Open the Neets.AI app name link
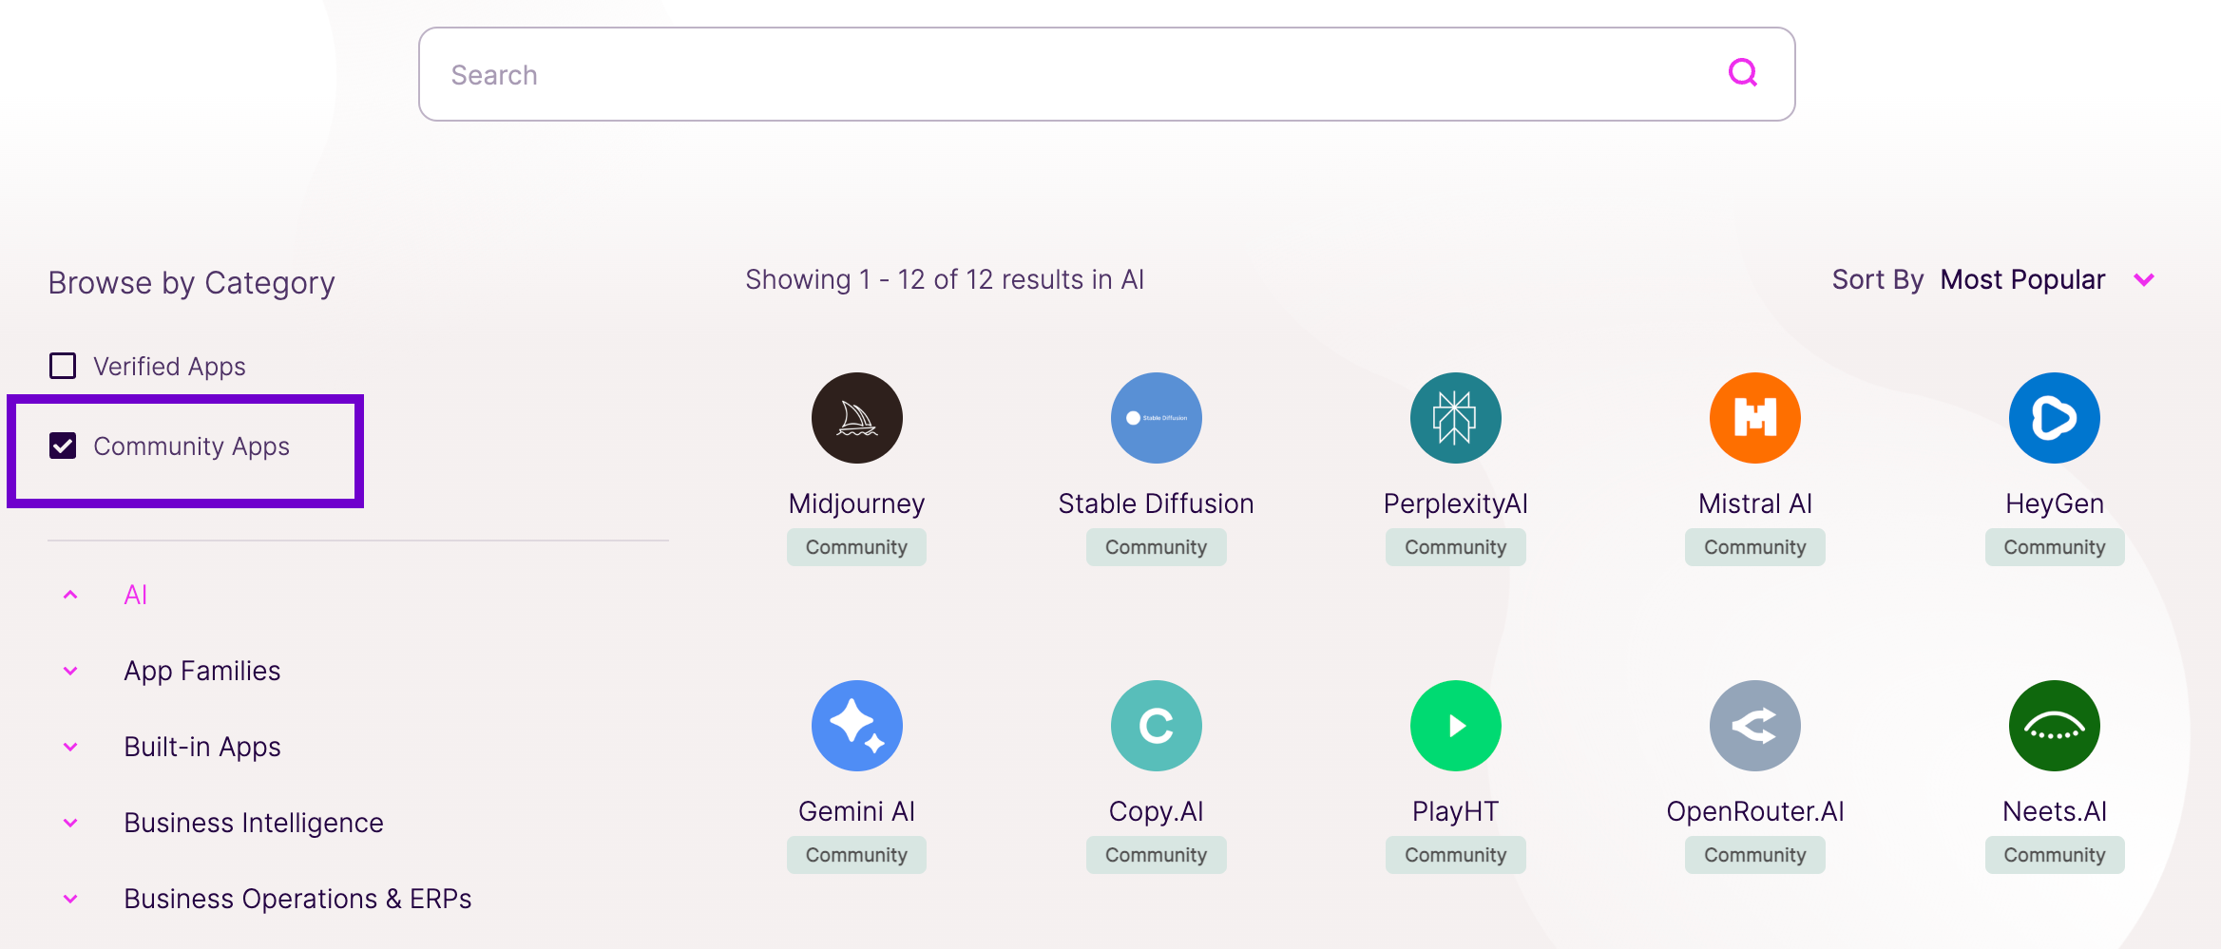The height and width of the screenshot is (949, 2221). tap(2054, 811)
